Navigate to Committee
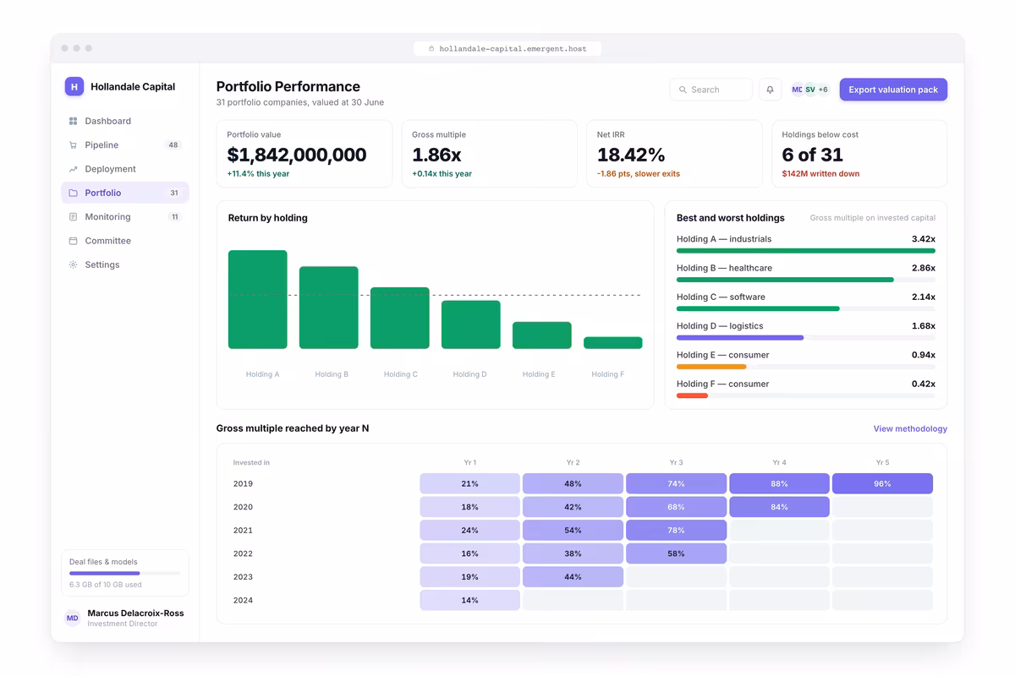 125,241
